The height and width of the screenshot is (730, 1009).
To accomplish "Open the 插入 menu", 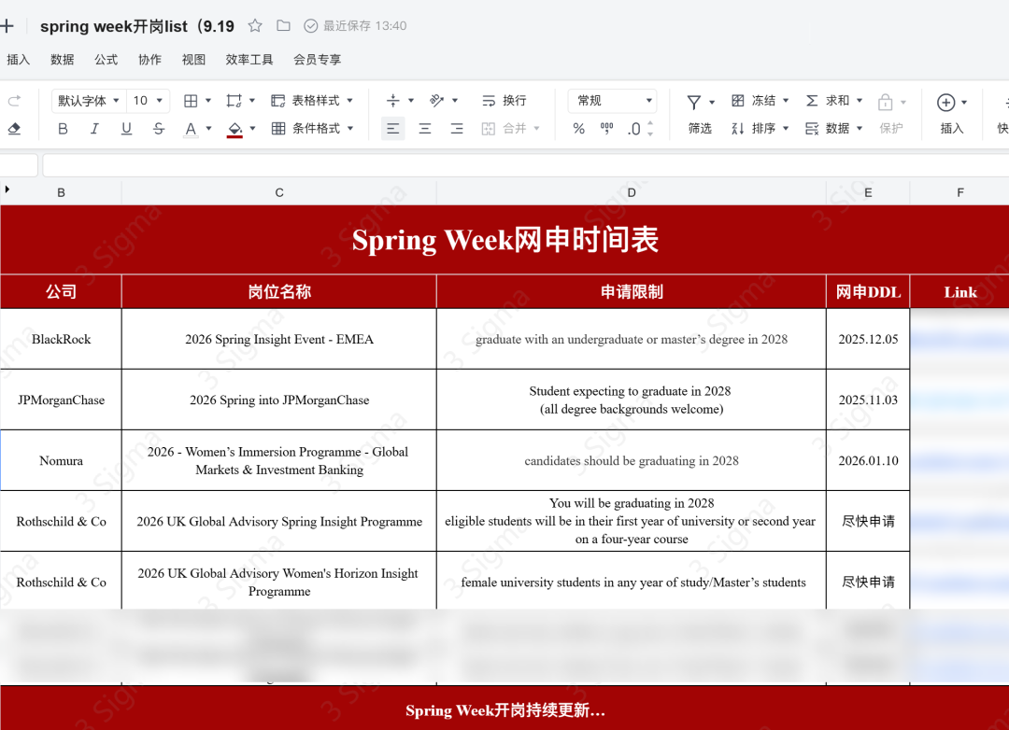I will click(18, 60).
